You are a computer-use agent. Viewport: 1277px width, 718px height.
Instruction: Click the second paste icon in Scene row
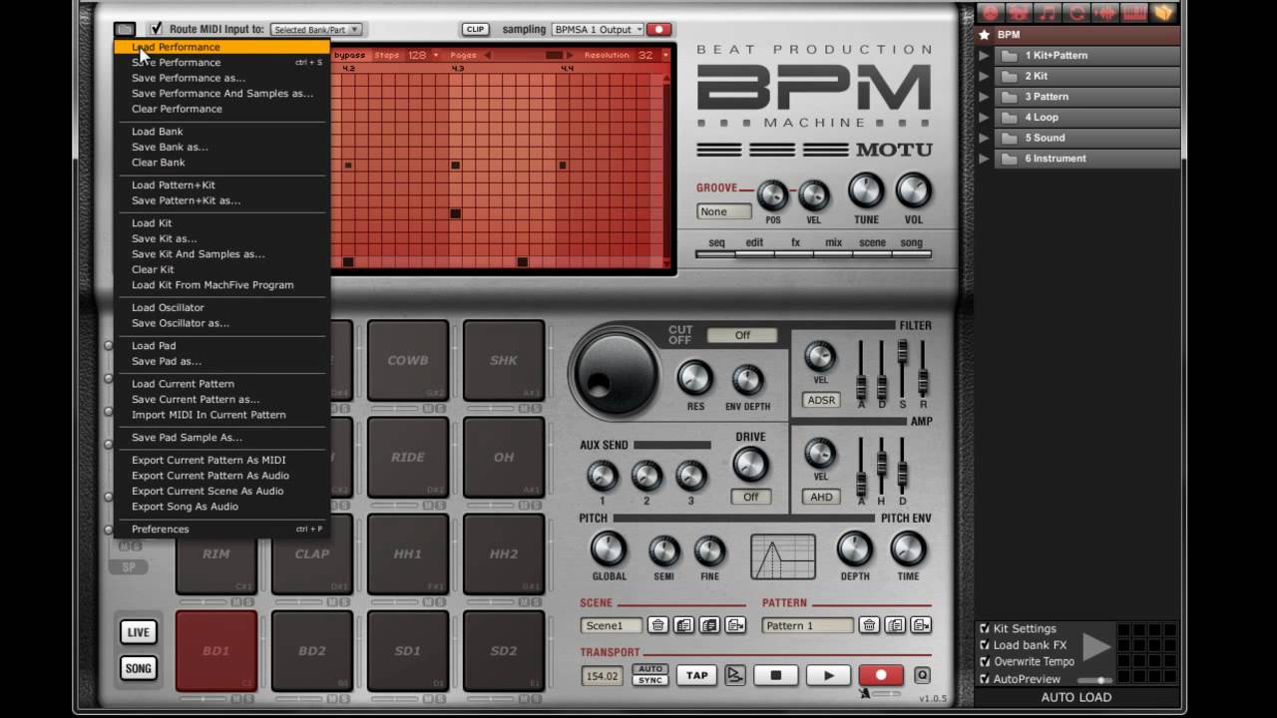tap(709, 625)
